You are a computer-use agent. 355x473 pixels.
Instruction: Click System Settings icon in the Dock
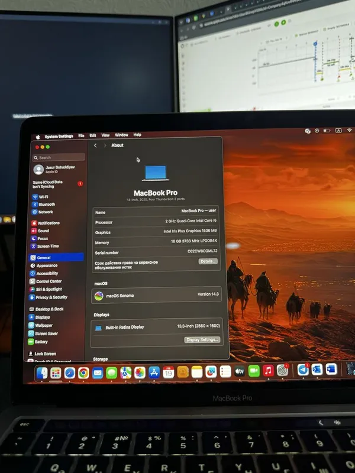[283, 370]
